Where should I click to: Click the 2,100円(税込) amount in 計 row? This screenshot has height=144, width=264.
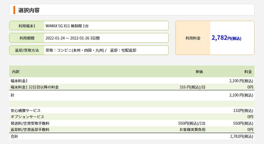click(241, 95)
